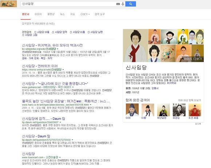Expand the 더보기 dropdown menu
This screenshot has height=168, width=211.
[85, 14]
